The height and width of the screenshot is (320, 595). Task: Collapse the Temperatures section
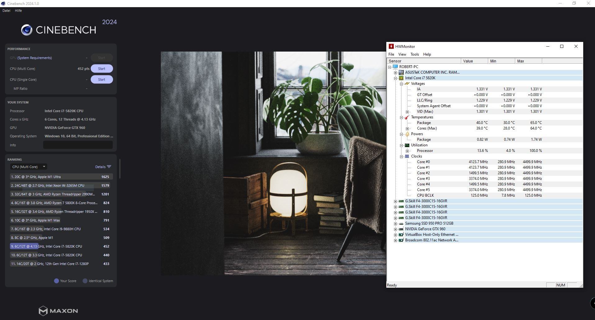[x=402, y=117]
